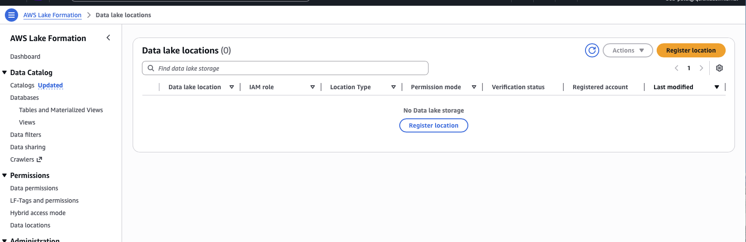
Task: Click the AWS Lake Formation sidebar title
Action: 48,38
